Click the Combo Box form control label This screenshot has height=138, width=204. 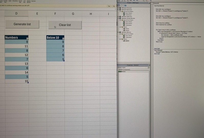(5, 1)
